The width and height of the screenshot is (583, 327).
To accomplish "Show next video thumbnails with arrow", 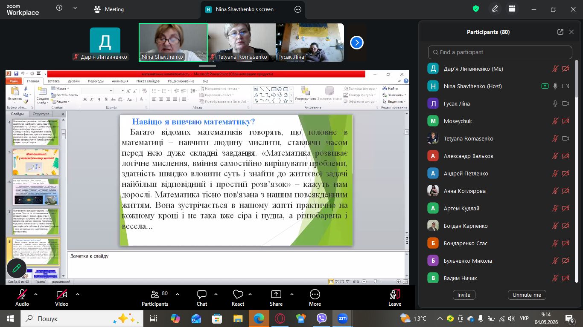I will point(357,43).
